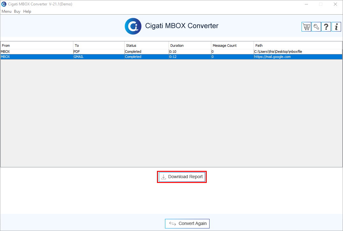
Task: Click the https://mail.google.com path
Action: click(272, 57)
